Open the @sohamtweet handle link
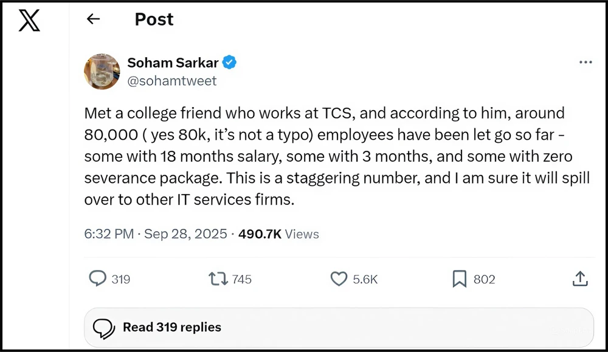Viewport: 608px width, 352px height. click(x=171, y=81)
